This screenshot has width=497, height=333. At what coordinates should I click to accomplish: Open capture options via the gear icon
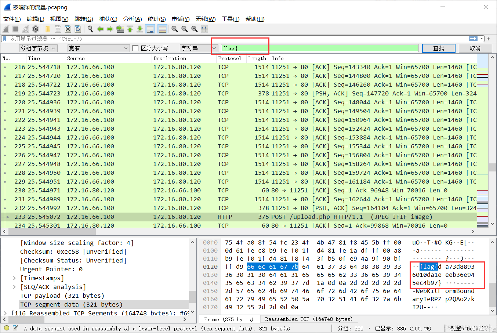tap(36, 29)
